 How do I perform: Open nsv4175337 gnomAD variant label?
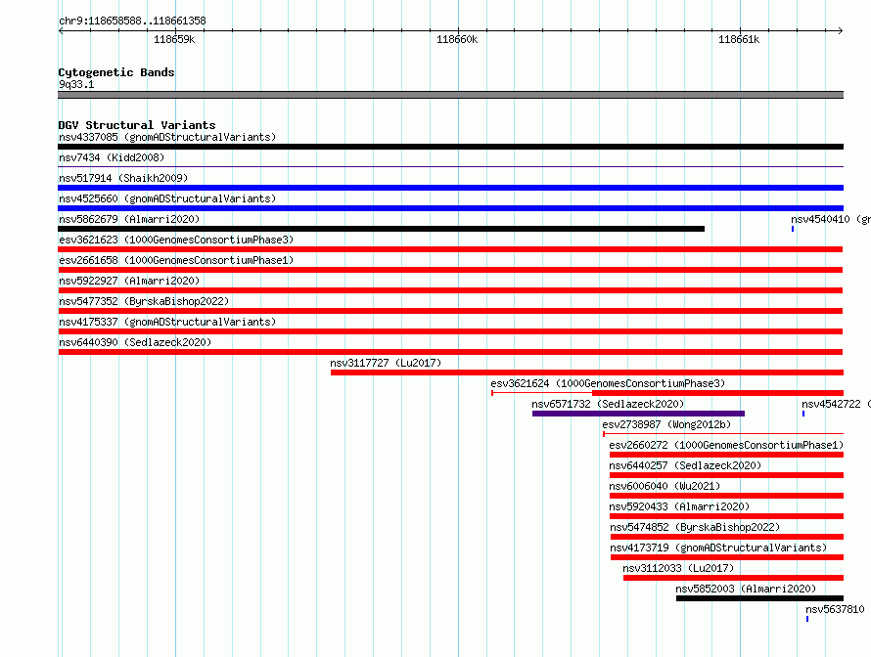[x=167, y=322]
